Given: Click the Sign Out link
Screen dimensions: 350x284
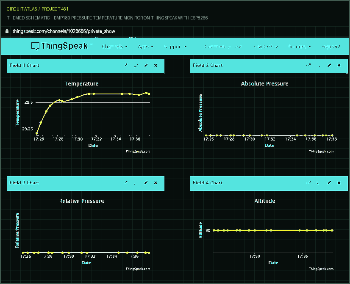Looking at the screenshot, I should pyautogui.click(x=331, y=47).
